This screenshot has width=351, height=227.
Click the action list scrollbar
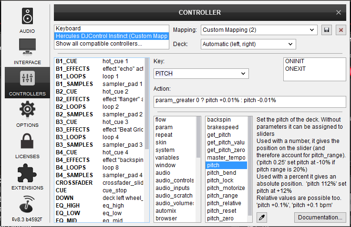tap(250, 166)
